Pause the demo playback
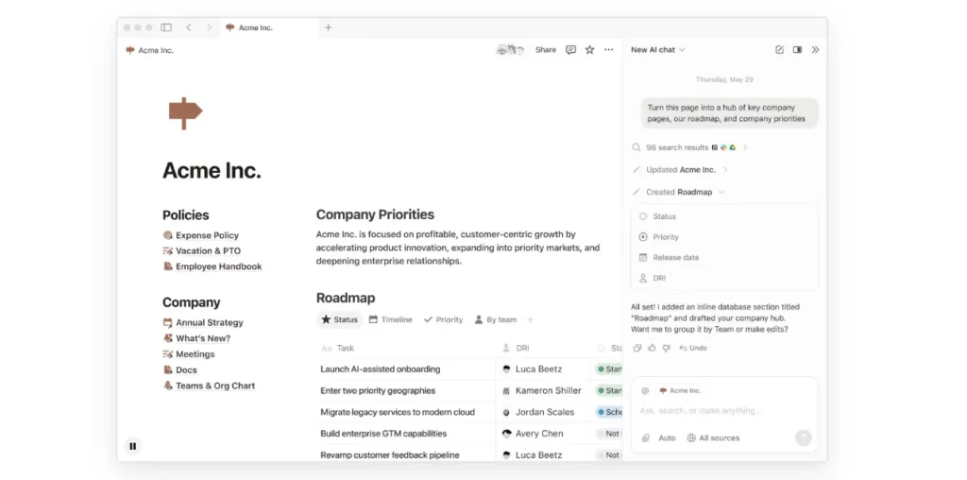The width and height of the screenshot is (967, 480). coord(133,446)
